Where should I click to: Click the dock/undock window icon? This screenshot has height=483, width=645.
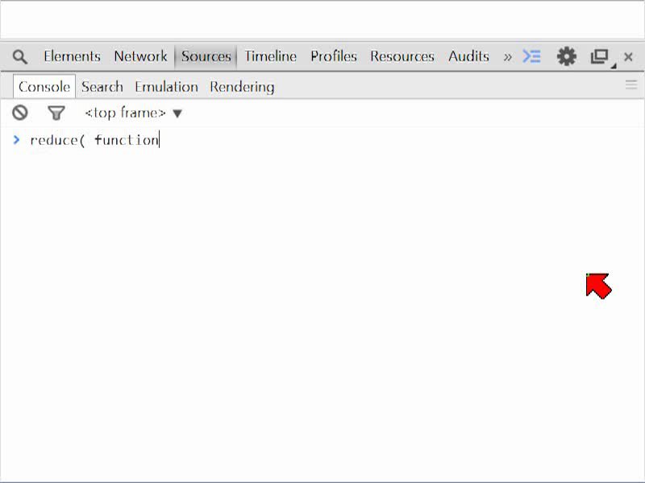tap(600, 56)
